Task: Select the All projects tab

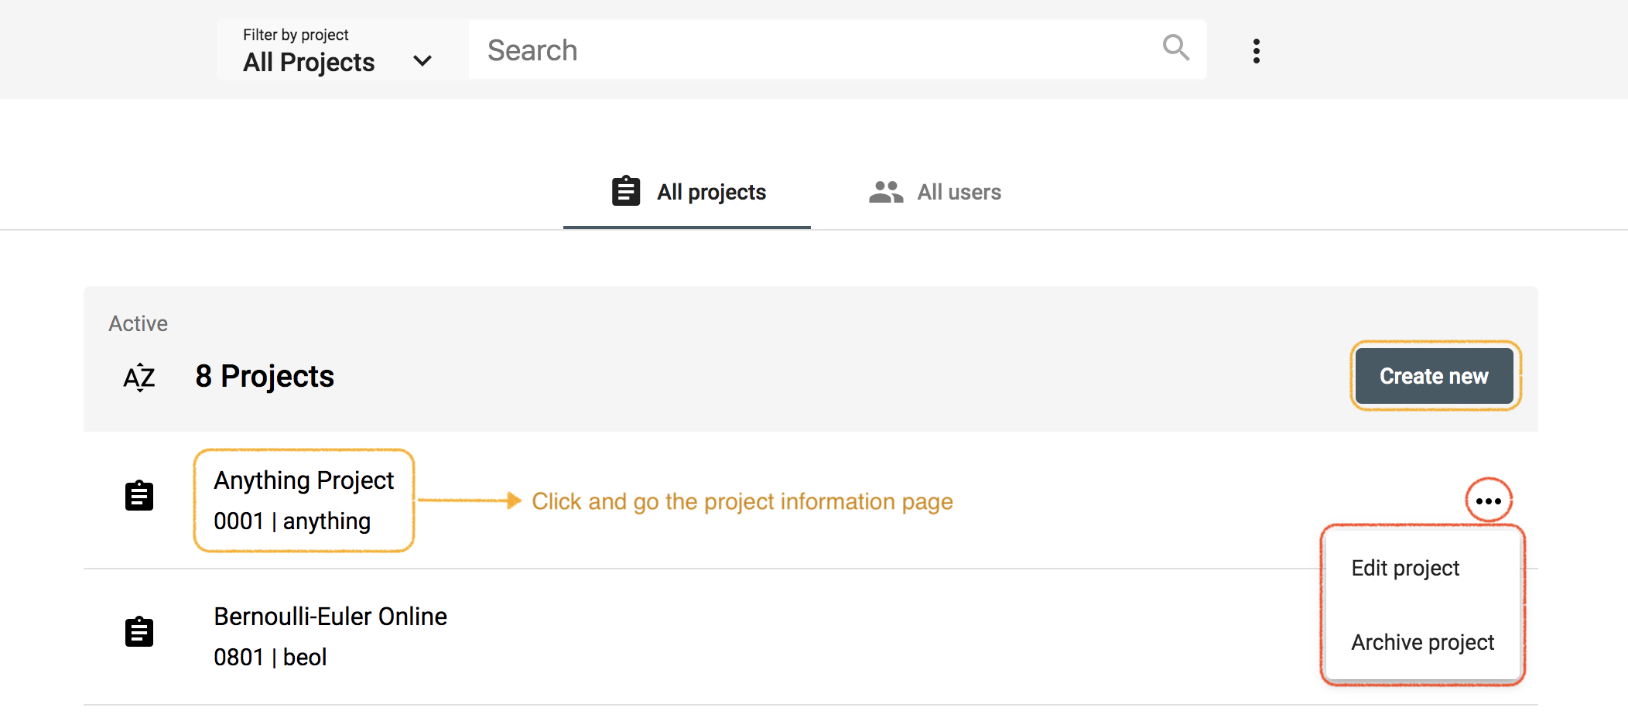Action: [x=710, y=191]
